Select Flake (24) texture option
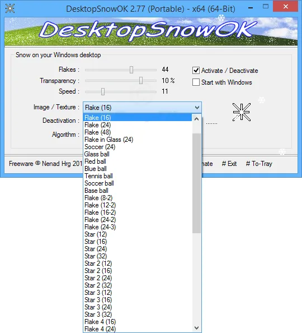The width and height of the screenshot is (302, 333). pyautogui.click(x=138, y=125)
